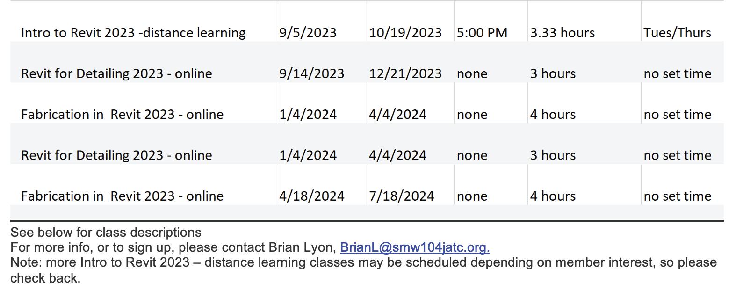Click Revit for Detailing class starting 1/4/2024
The height and width of the screenshot is (291, 736).
pyautogui.click(x=116, y=155)
